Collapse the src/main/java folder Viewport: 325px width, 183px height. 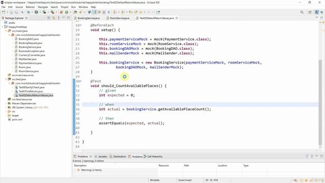(6, 31)
